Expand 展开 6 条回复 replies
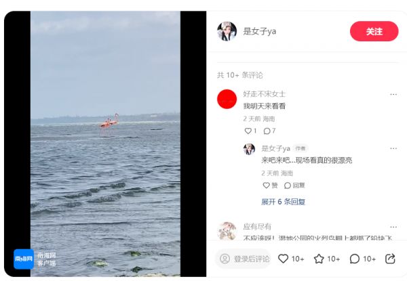The width and height of the screenshot is (407, 281). [283, 202]
